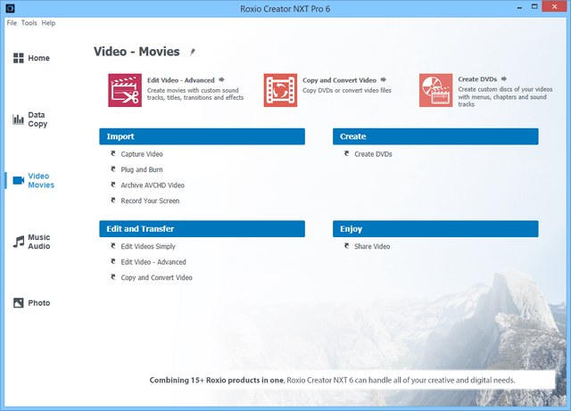
Task: Click the pin icon beside Video - Movies
Action: coord(193,52)
